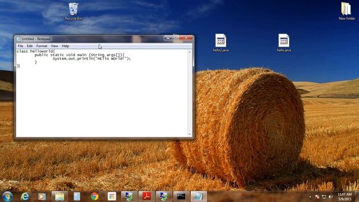The width and height of the screenshot is (359, 202).
Task: Close the Untitled - Notepad window
Action: 186,38
